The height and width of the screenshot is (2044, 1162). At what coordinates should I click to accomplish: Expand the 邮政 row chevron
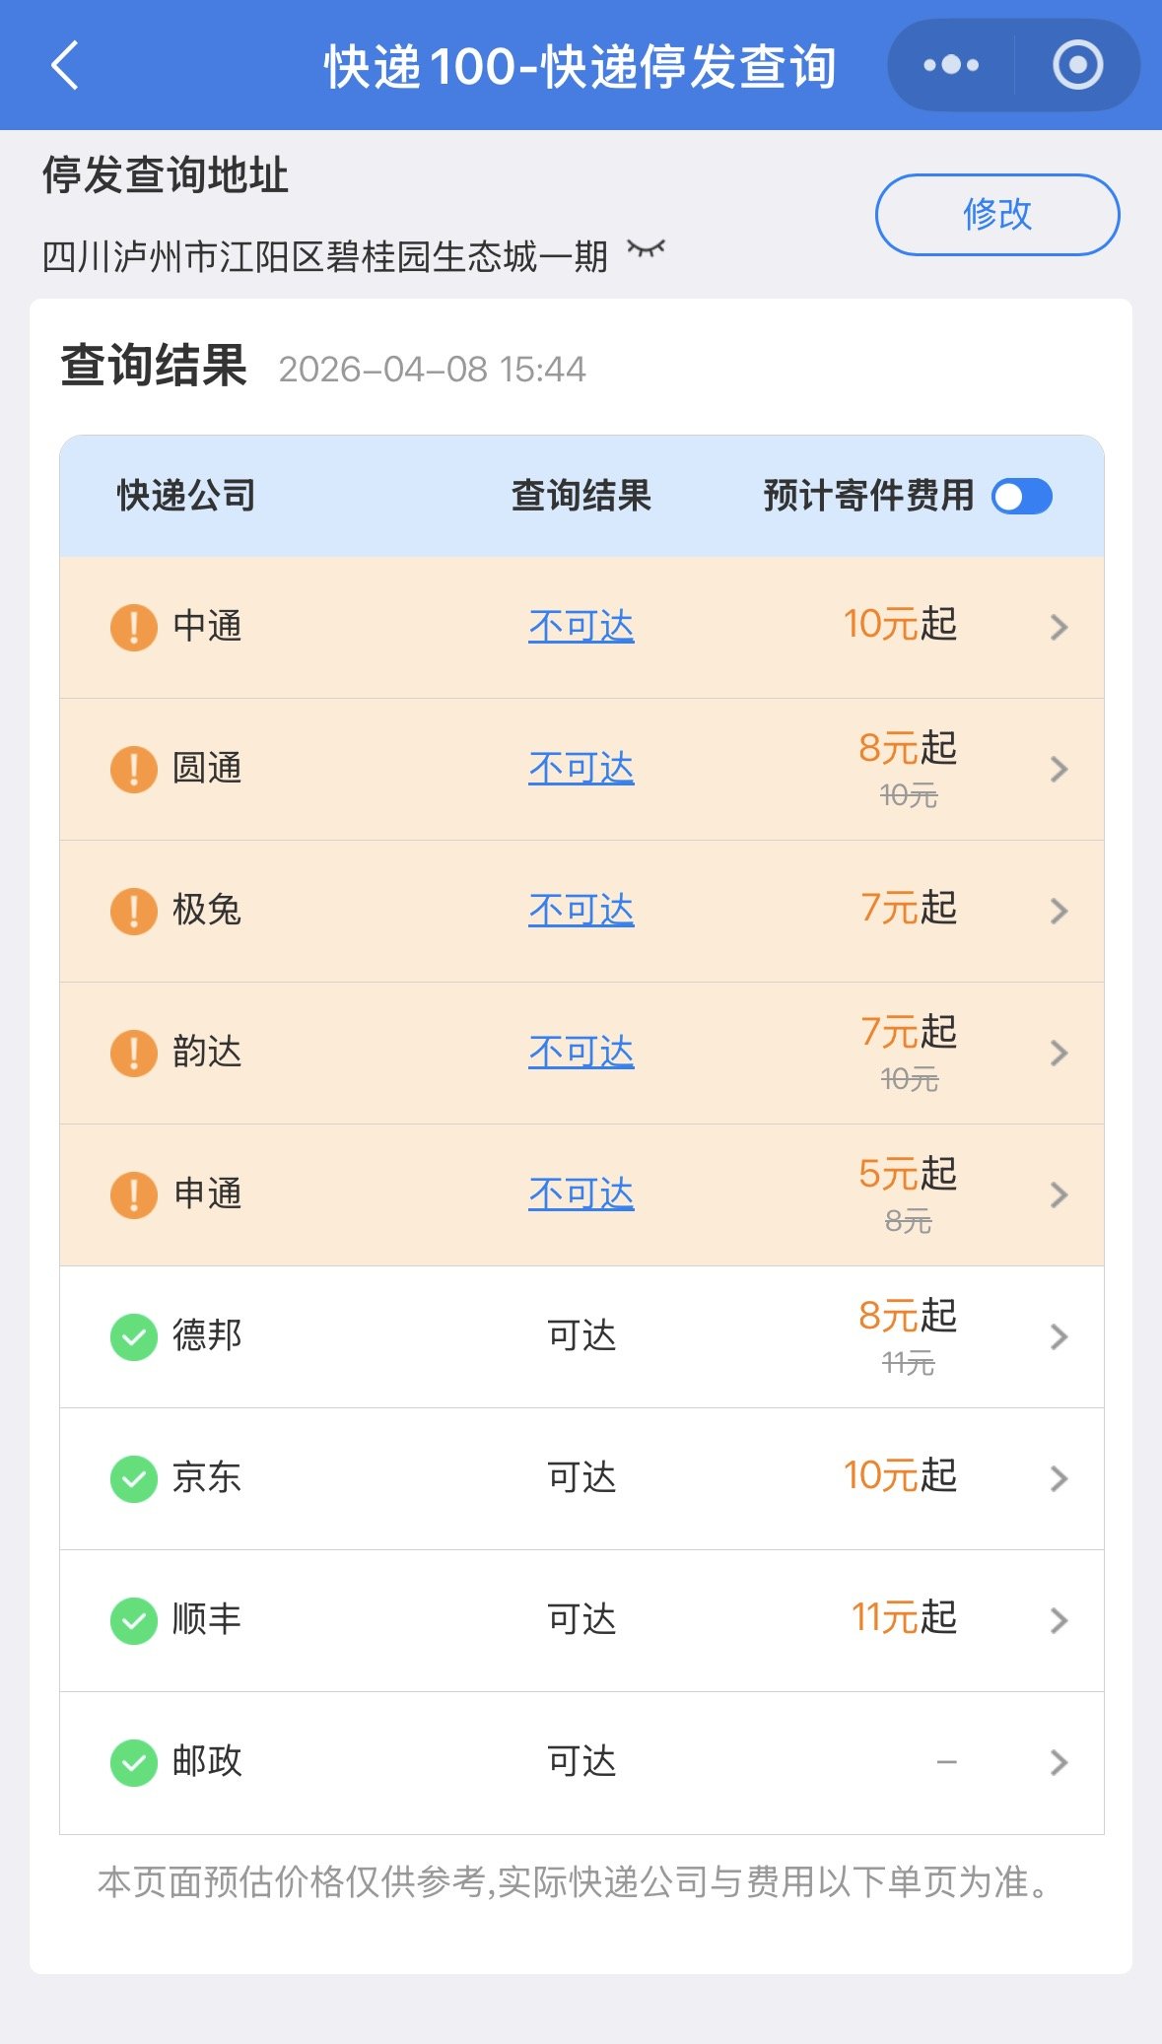tap(1059, 1762)
